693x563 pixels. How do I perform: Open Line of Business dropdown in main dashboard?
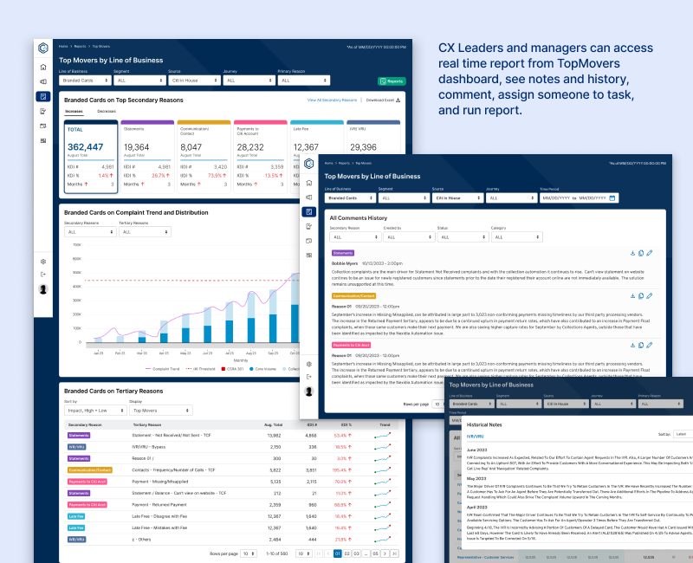tap(85, 81)
